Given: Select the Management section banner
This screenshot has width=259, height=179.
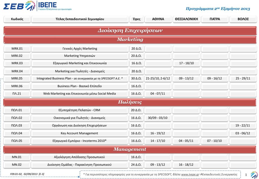Looking at the screenshot, I should click(130, 149).
